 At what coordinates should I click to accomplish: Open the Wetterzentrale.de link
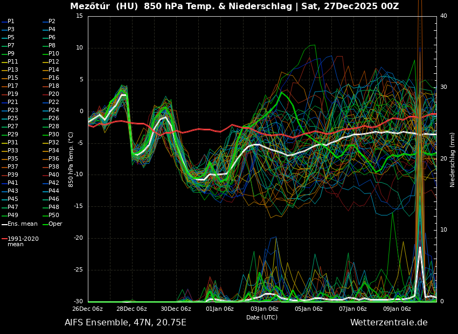[388, 323]
